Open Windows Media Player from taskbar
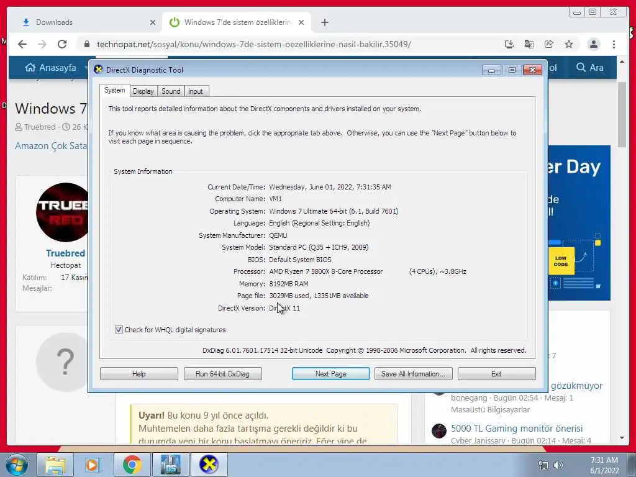Image resolution: width=636 pixels, height=477 pixels. coord(93,465)
